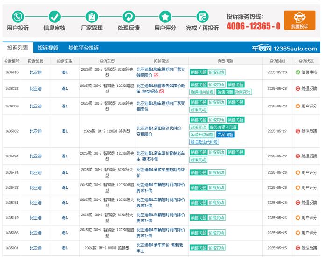Viewport: 327px width, 257px height.
Task: Open 比亚迪 brand link for complaint 1436616
Action: (x=36, y=72)
